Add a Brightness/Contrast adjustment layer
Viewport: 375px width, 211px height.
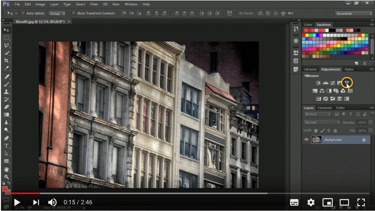pos(318,82)
